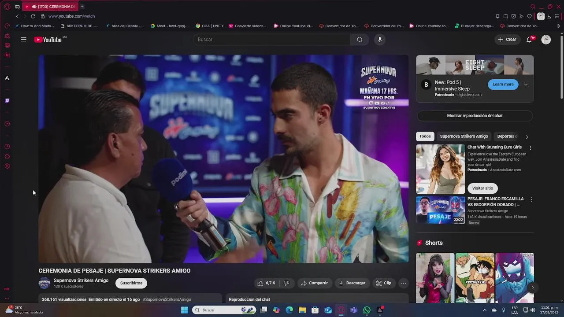Show hidden system tray icons chevron
Screen dimensions: 564x317
coord(485,310)
